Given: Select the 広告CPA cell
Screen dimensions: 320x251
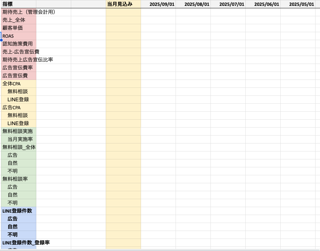Looking at the screenshot, I should (x=19, y=108).
